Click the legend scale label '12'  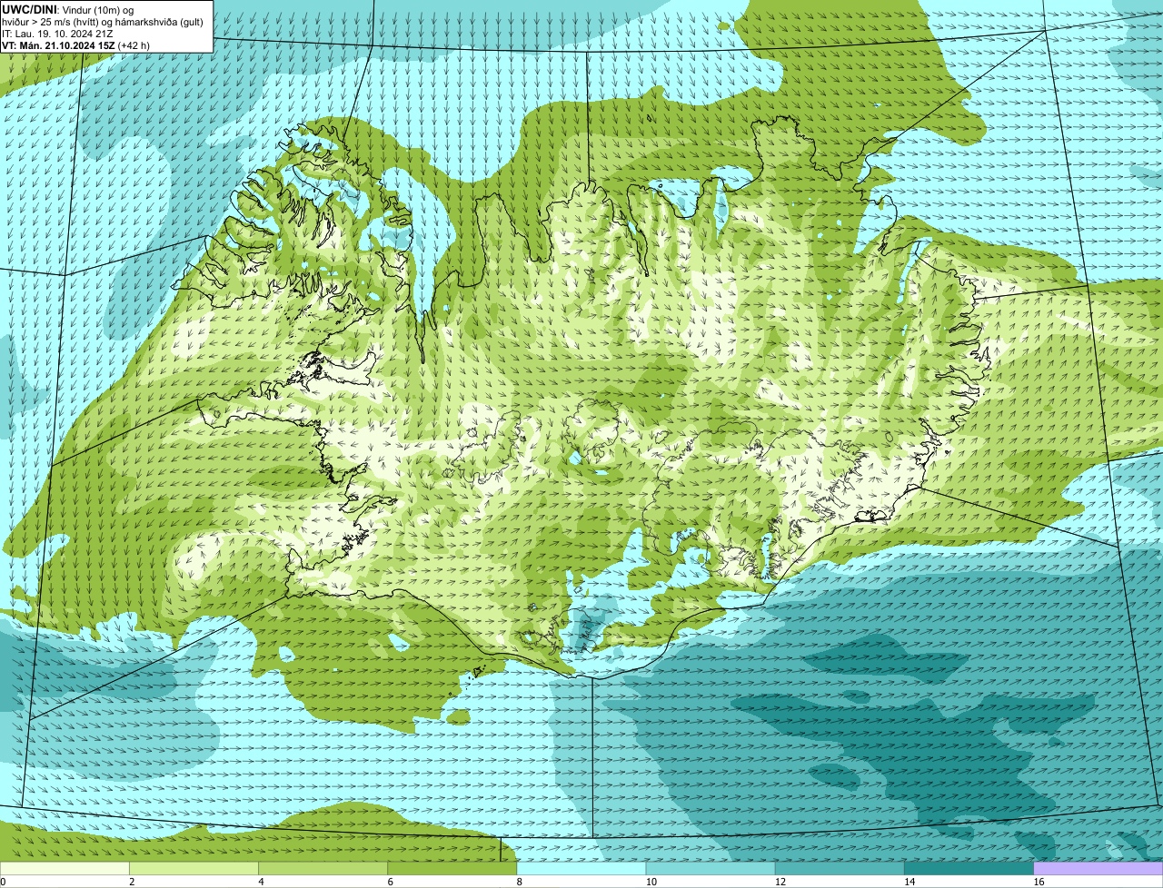coord(780,882)
